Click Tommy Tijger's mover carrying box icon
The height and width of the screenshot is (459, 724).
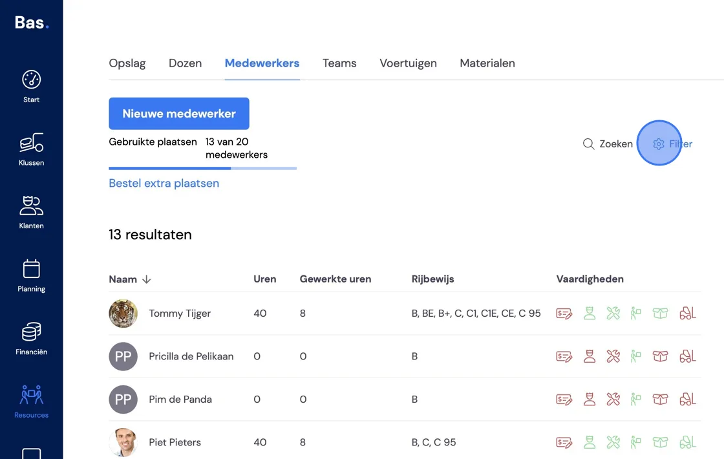[x=636, y=314]
